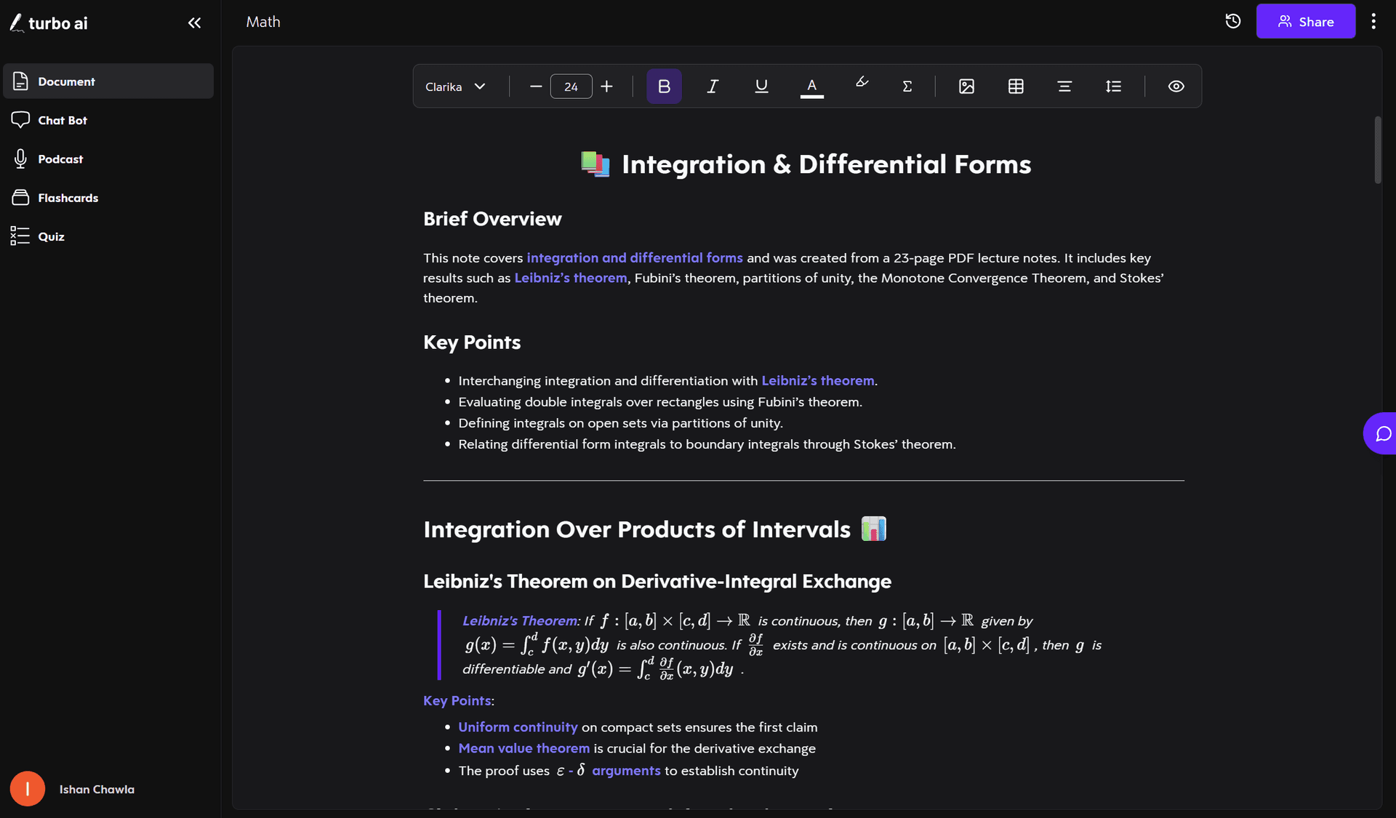Viewport: 1396px width, 818px height.
Task: Open the floating chat bubble button
Action: [1381, 433]
